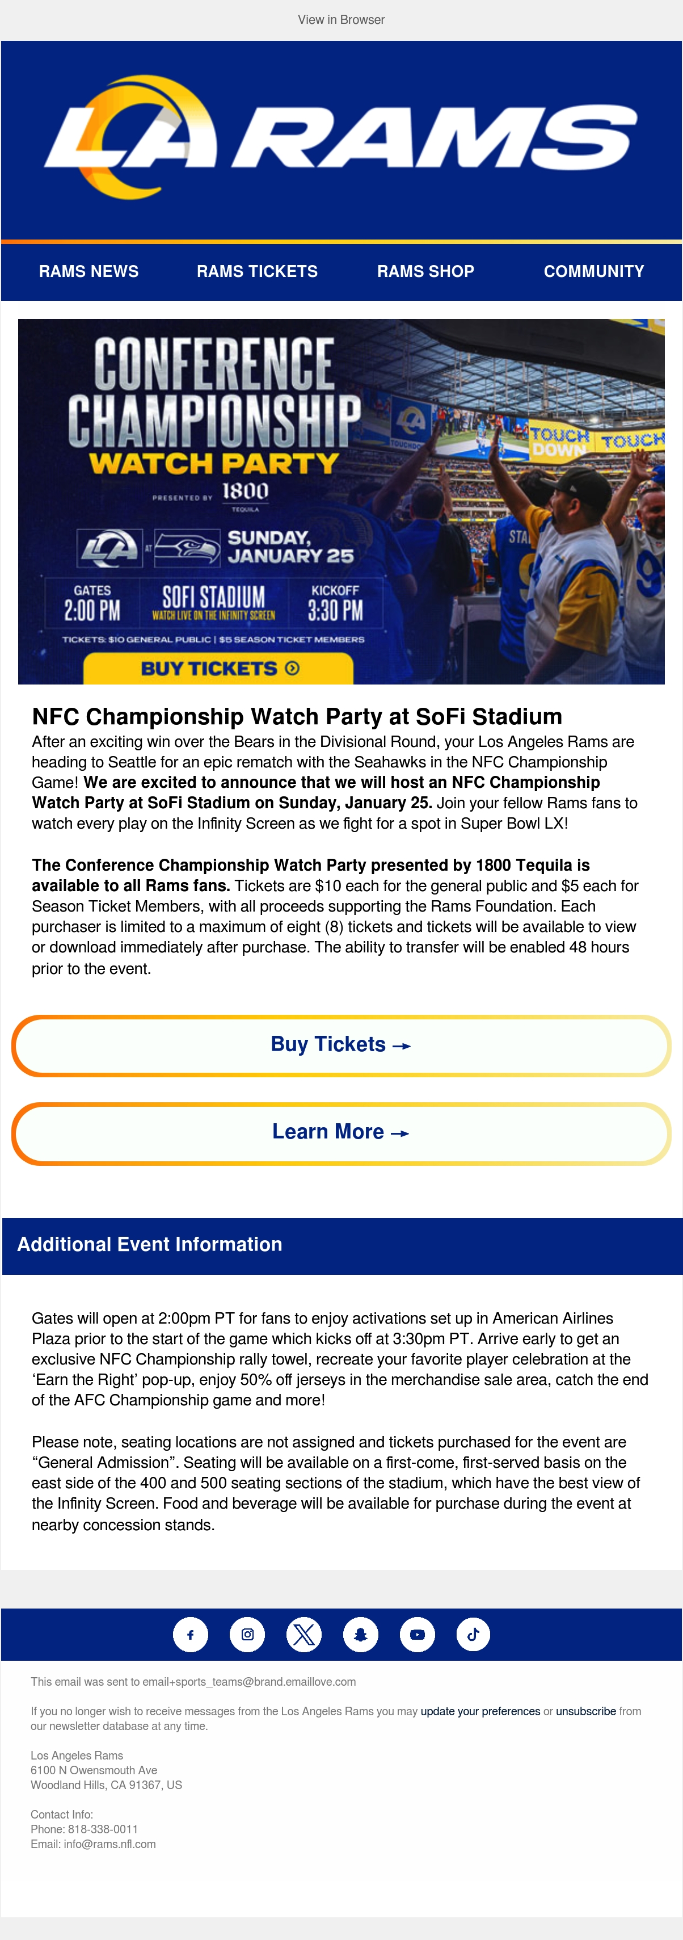Open the X (Twitter) social icon
The image size is (683, 1940).
304,1634
